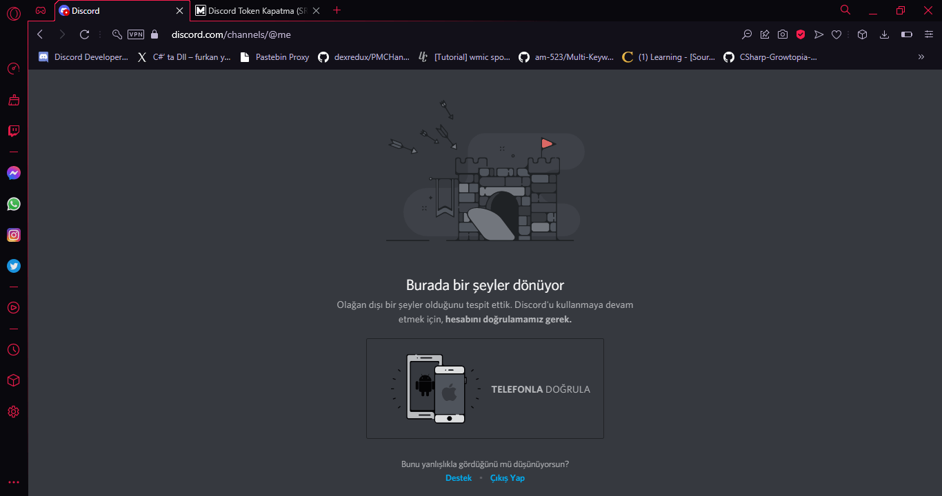
Task: Toggle the VPN badge
Action: pyautogui.click(x=136, y=34)
